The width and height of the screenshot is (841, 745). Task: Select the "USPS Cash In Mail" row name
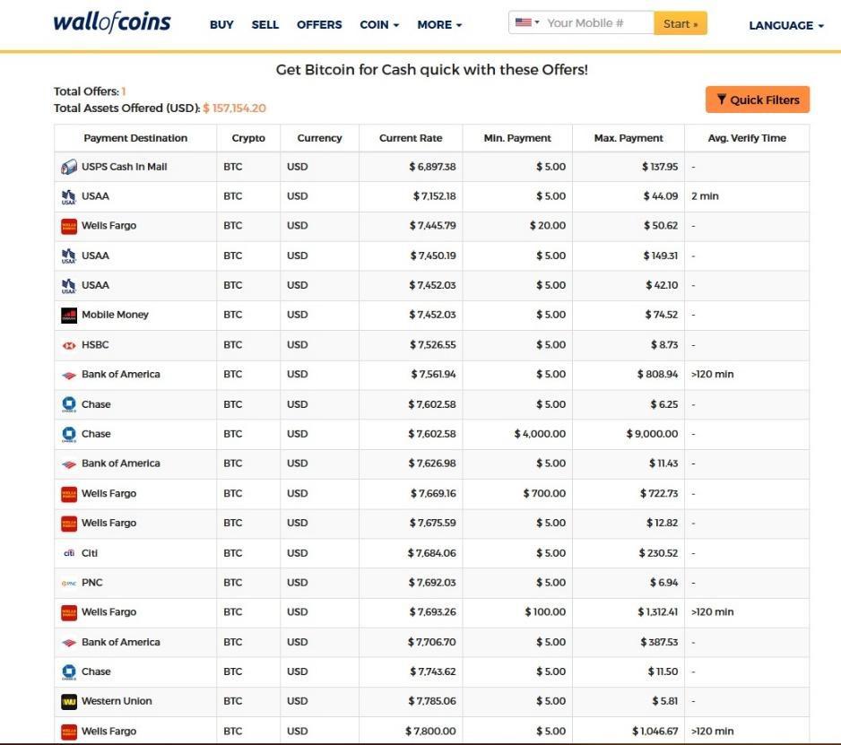(124, 167)
